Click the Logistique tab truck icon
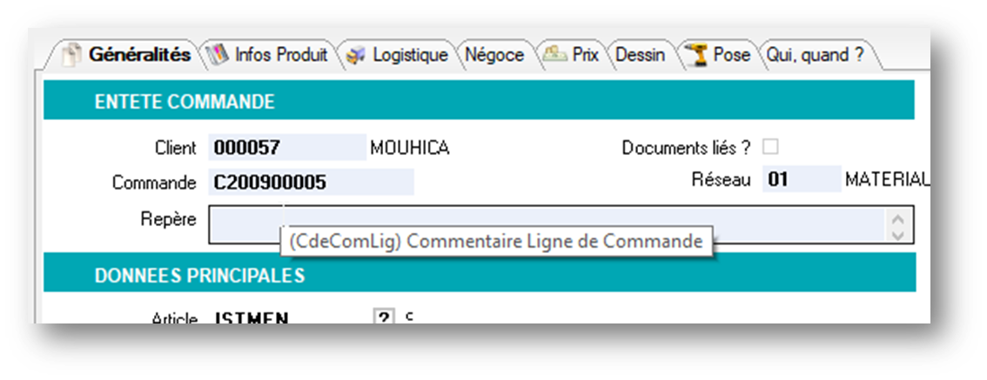 [355, 56]
